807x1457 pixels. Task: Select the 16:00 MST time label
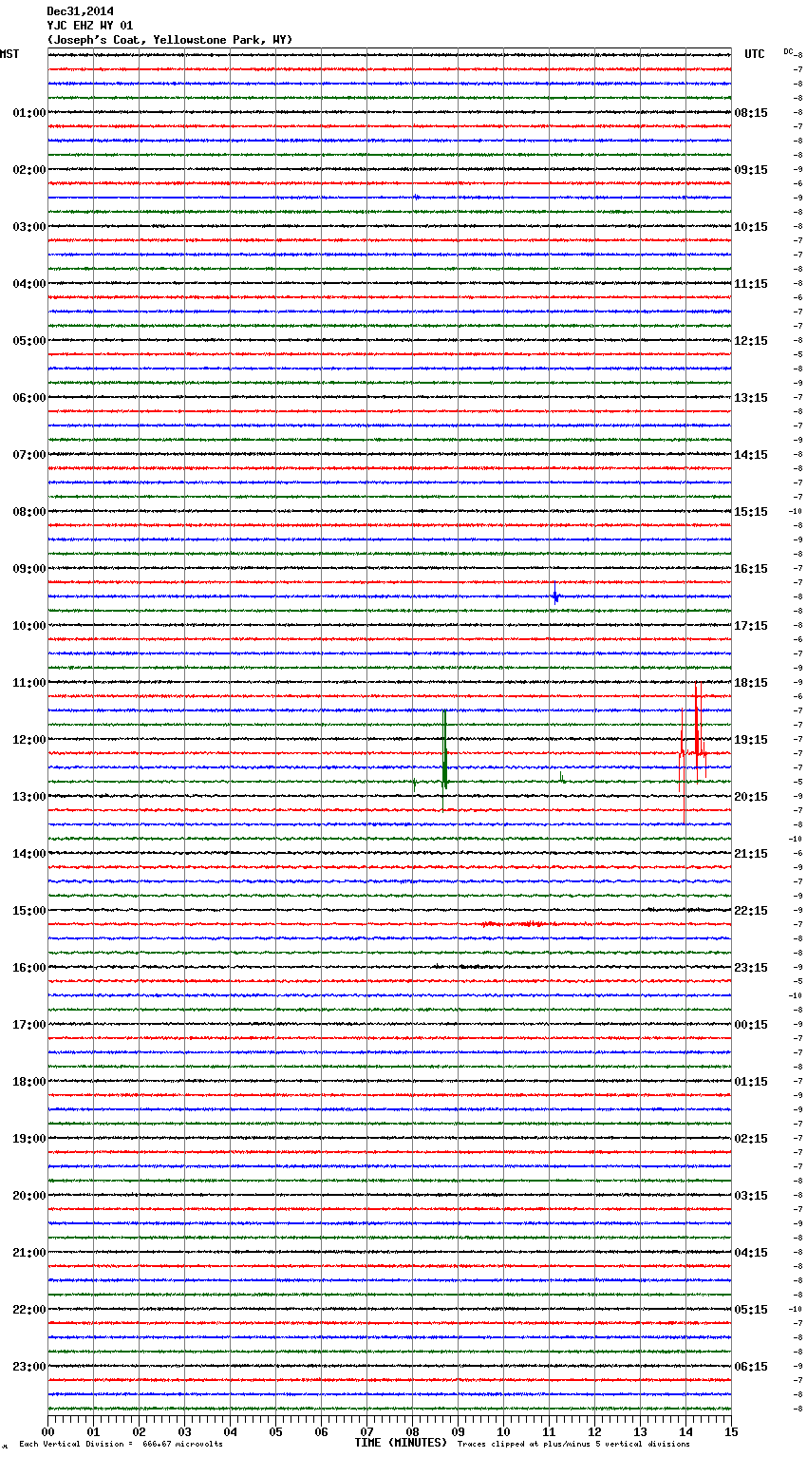coord(29,968)
